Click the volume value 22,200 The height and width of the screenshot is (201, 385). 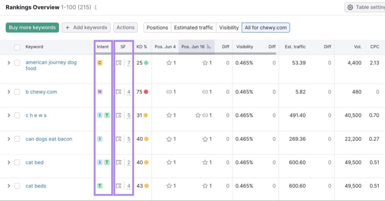pos(353,139)
